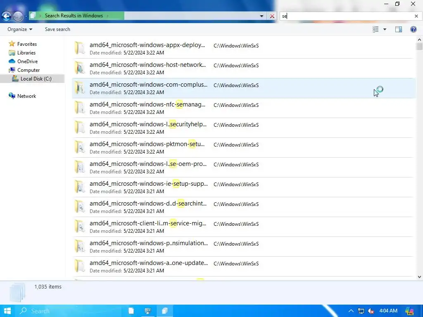The width and height of the screenshot is (423, 317).
Task: Click the C:\Windows\WinSxS path of com-complus row
Action: click(236, 85)
